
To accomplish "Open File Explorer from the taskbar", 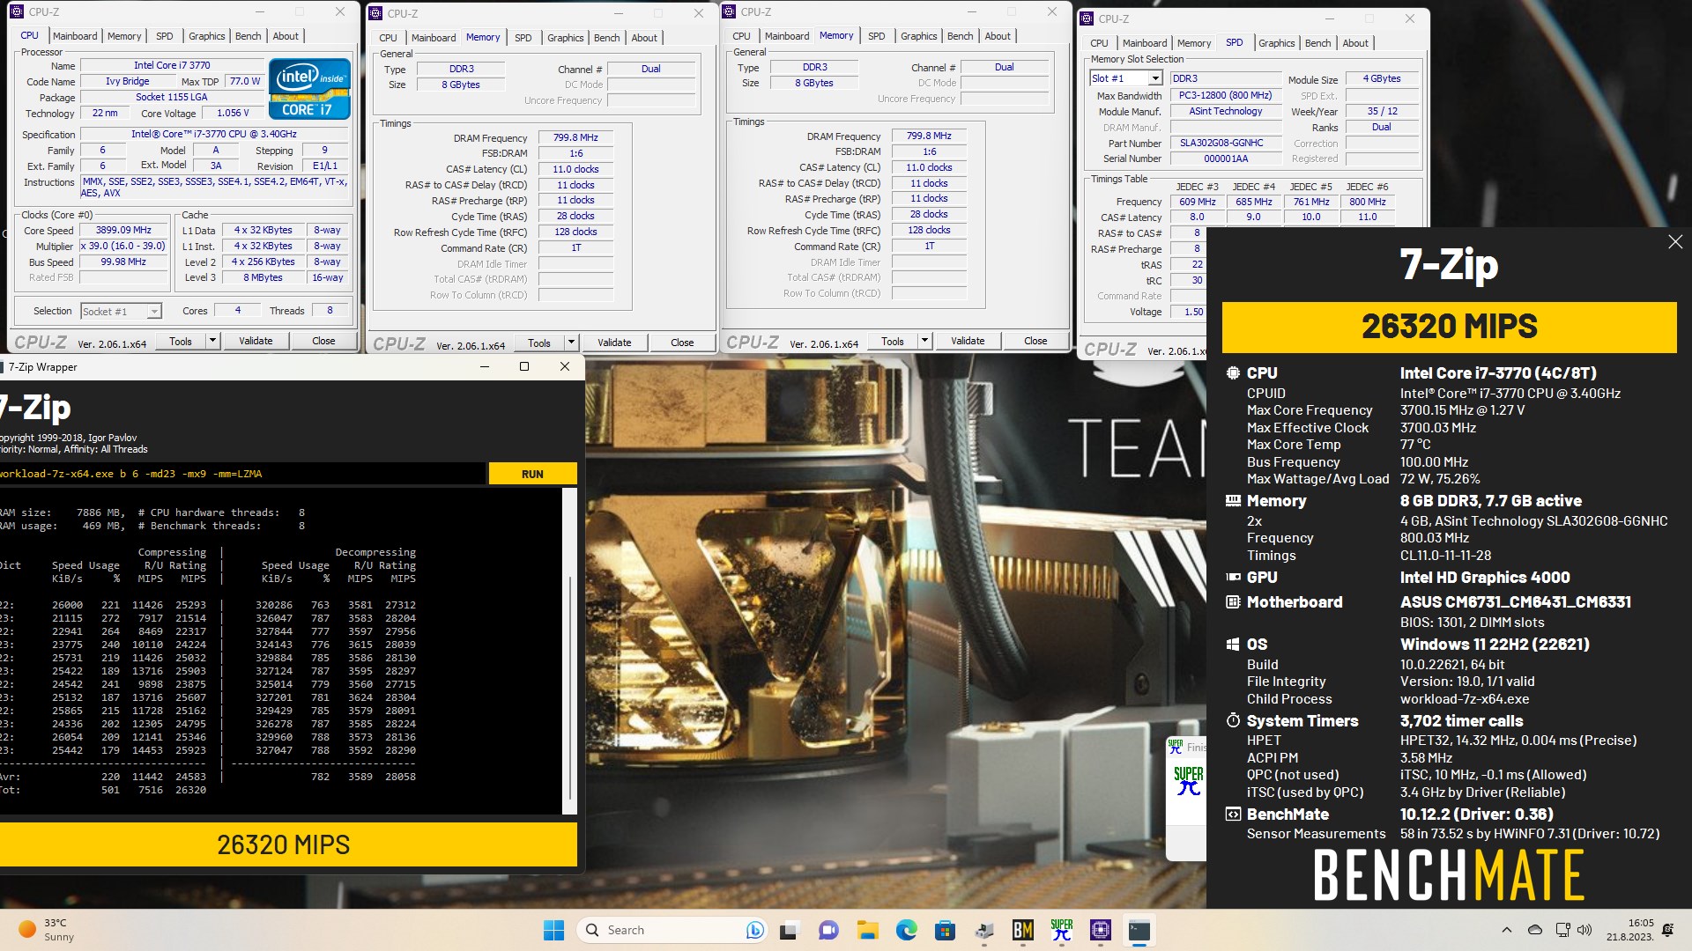I will (x=867, y=930).
